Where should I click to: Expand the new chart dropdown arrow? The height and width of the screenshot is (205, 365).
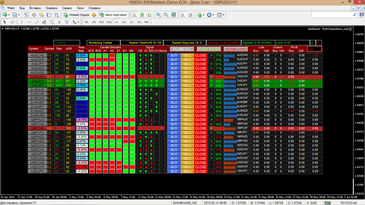pyautogui.click(x=9, y=15)
